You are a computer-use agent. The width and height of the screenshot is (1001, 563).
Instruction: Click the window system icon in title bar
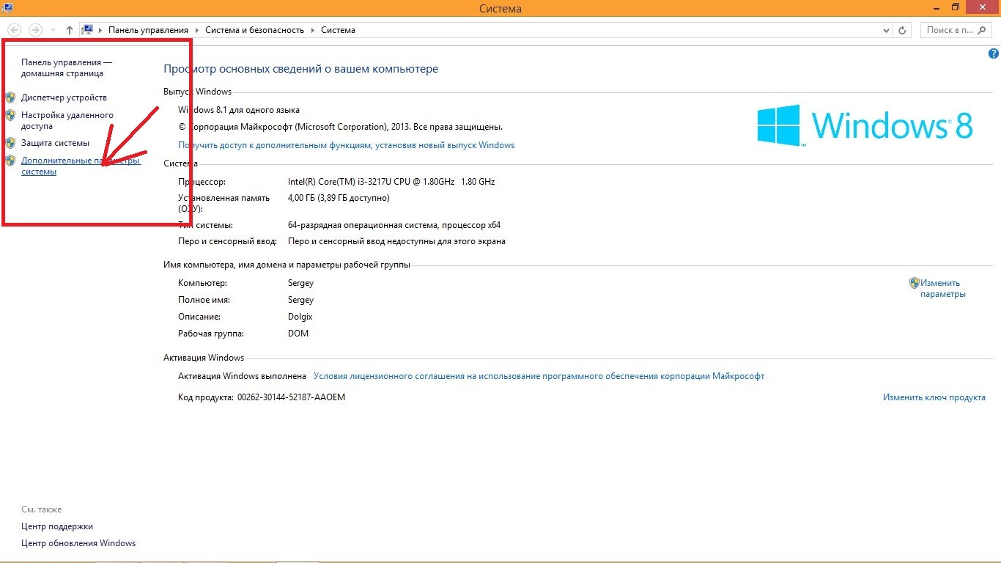(x=6, y=7)
